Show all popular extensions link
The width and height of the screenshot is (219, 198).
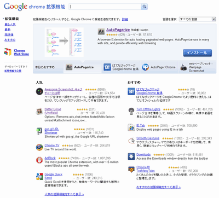64,194
